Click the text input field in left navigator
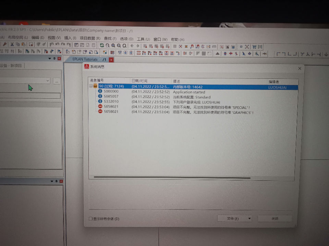This screenshot has width=329, height=246. tap(30, 96)
